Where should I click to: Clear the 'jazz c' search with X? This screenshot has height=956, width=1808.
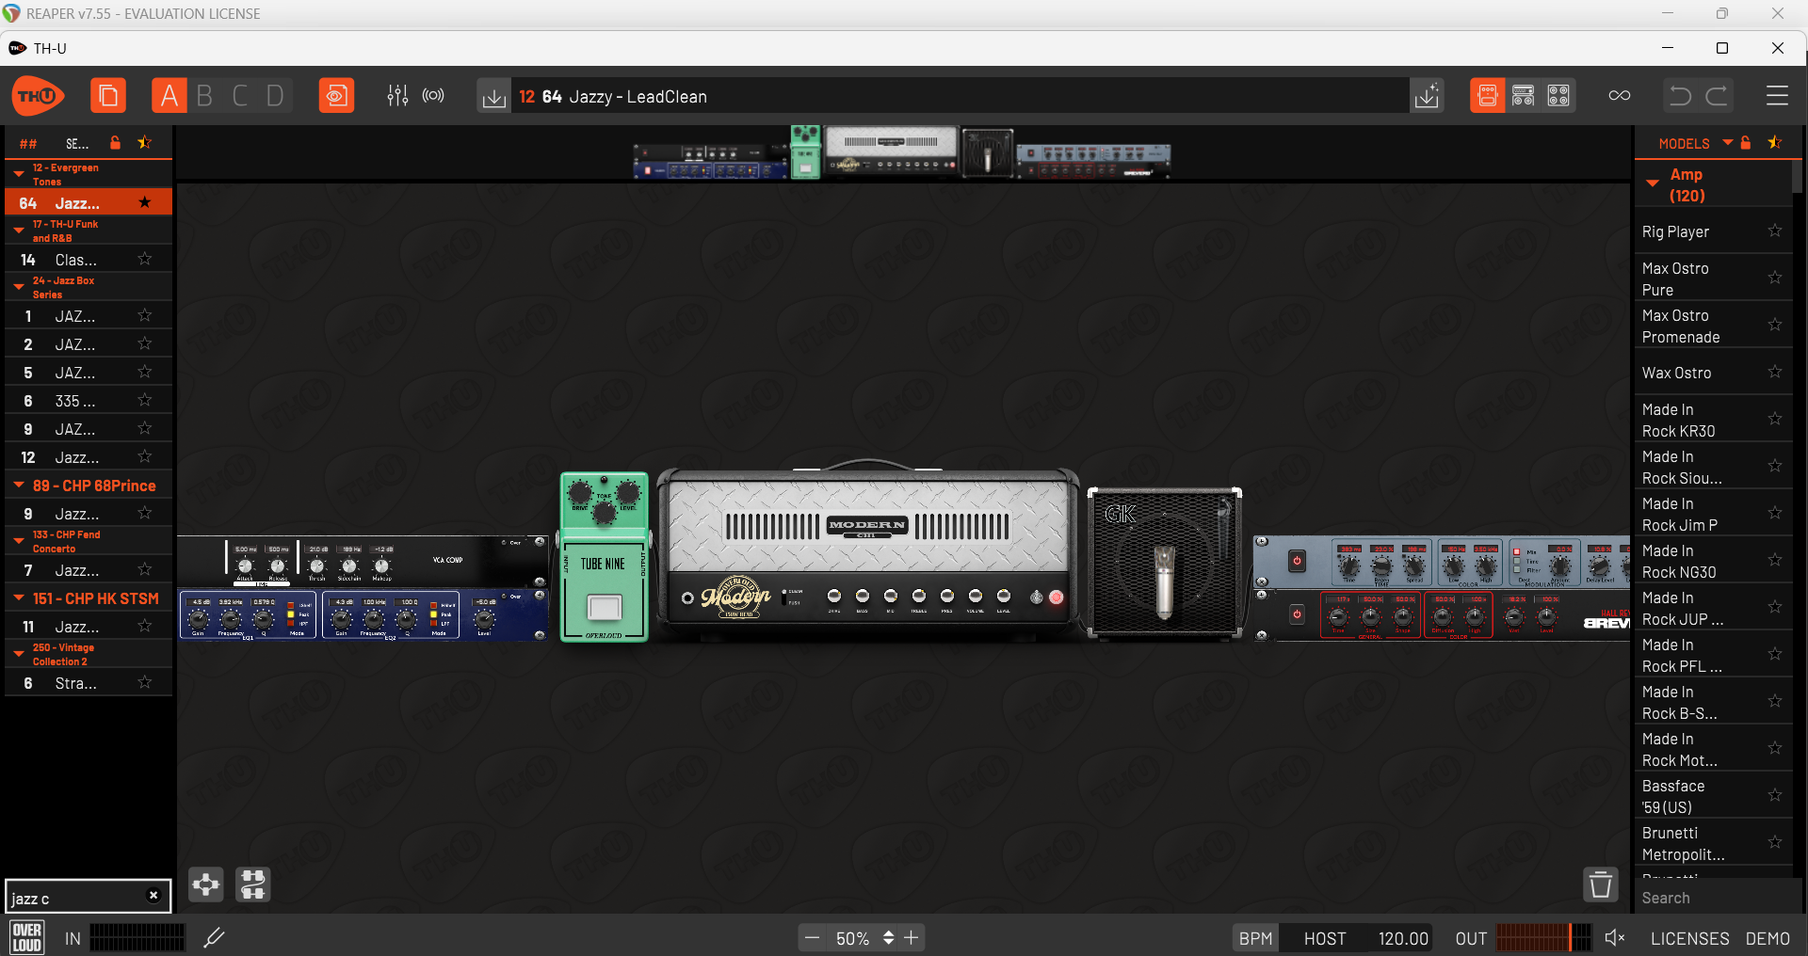pyautogui.click(x=153, y=896)
